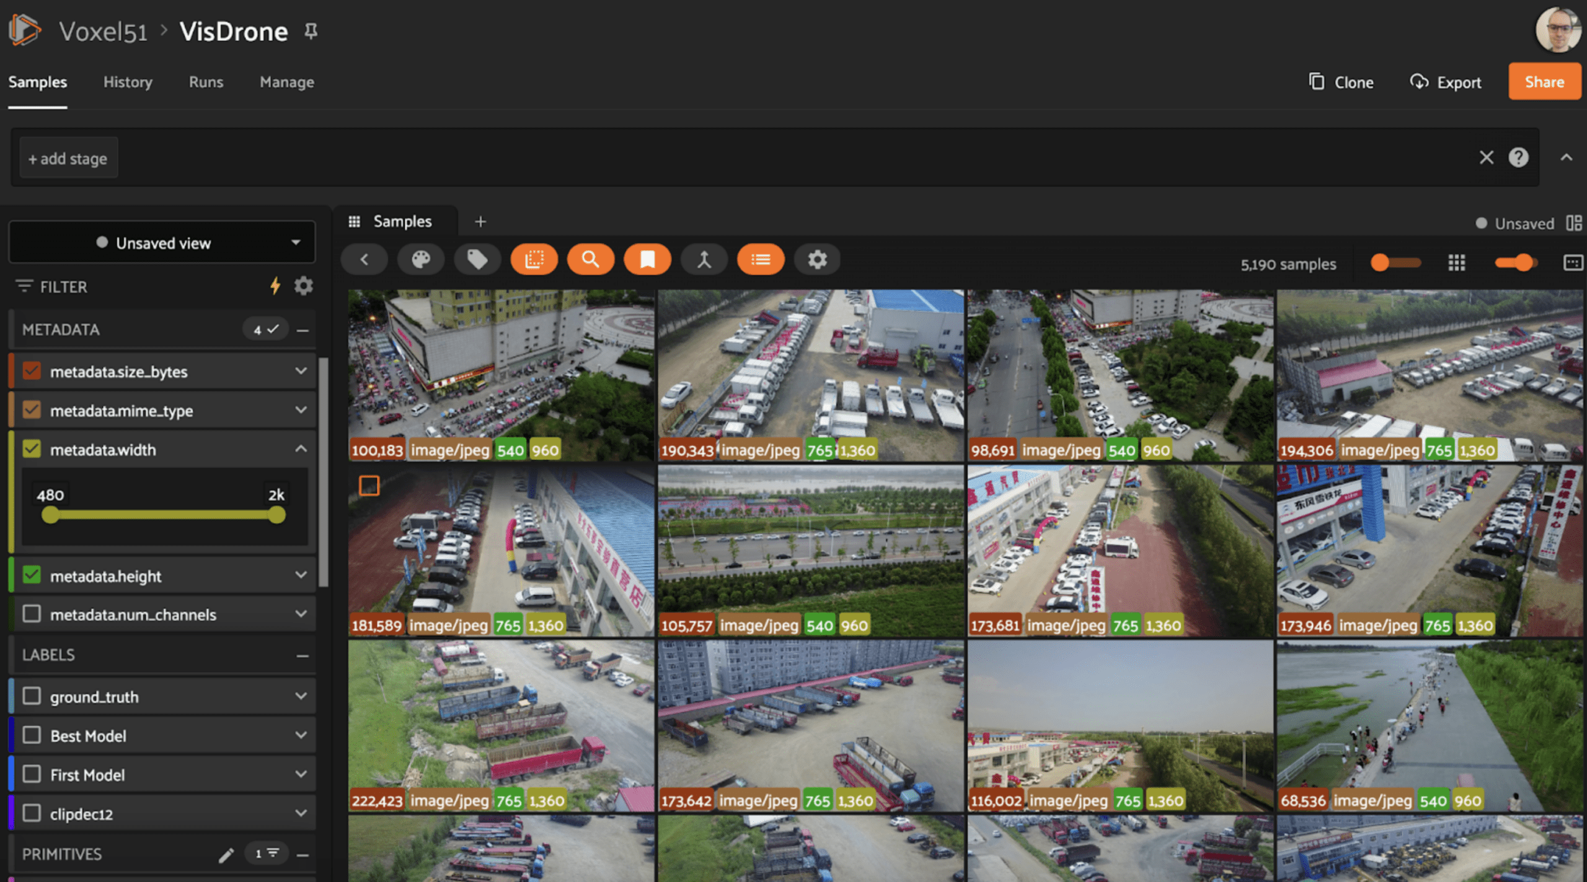Viewport: 1587px width, 882px height.
Task: Expand metadata.size_bytes filter
Action: click(301, 371)
